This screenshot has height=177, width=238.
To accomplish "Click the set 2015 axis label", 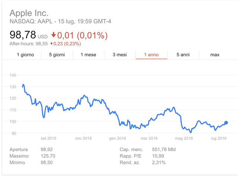I will (x=48, y=138).
